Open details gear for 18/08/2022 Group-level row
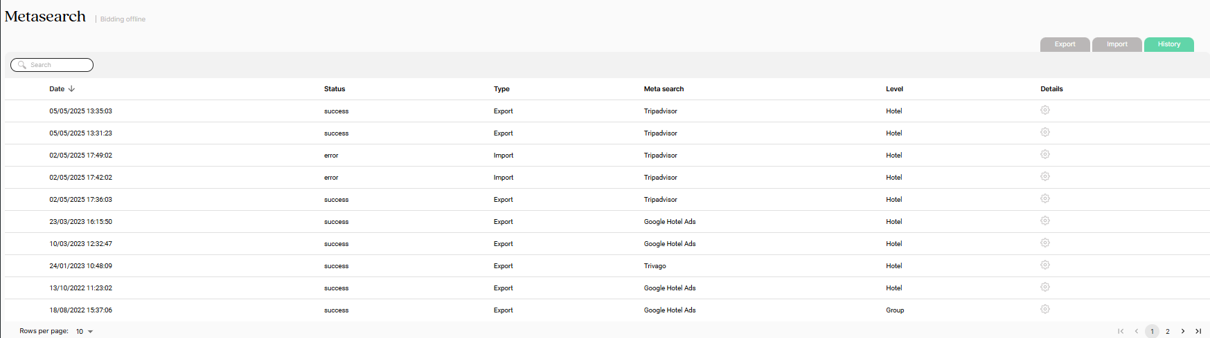This screenshot has height=338, width=1210. 1045,310
